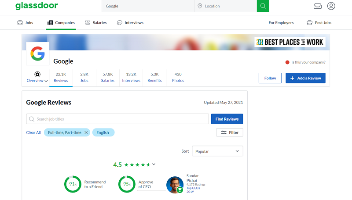Remove the Full-time, Part-time filter chip

[86, 132]
